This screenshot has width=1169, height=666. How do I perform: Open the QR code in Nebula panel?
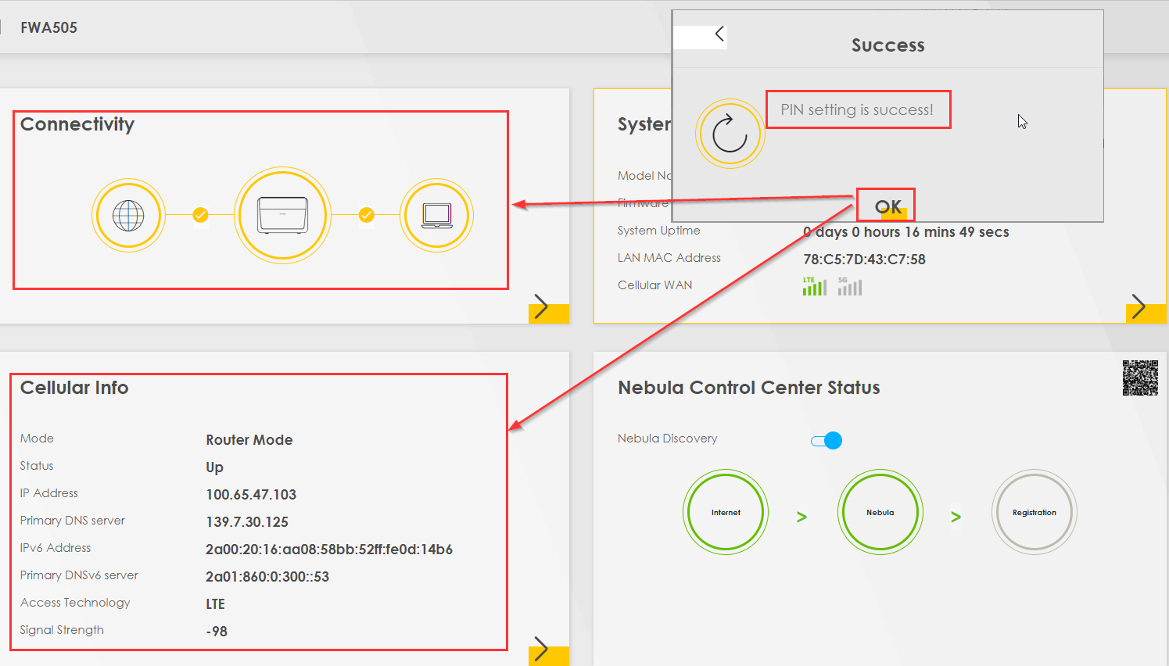1140,378
